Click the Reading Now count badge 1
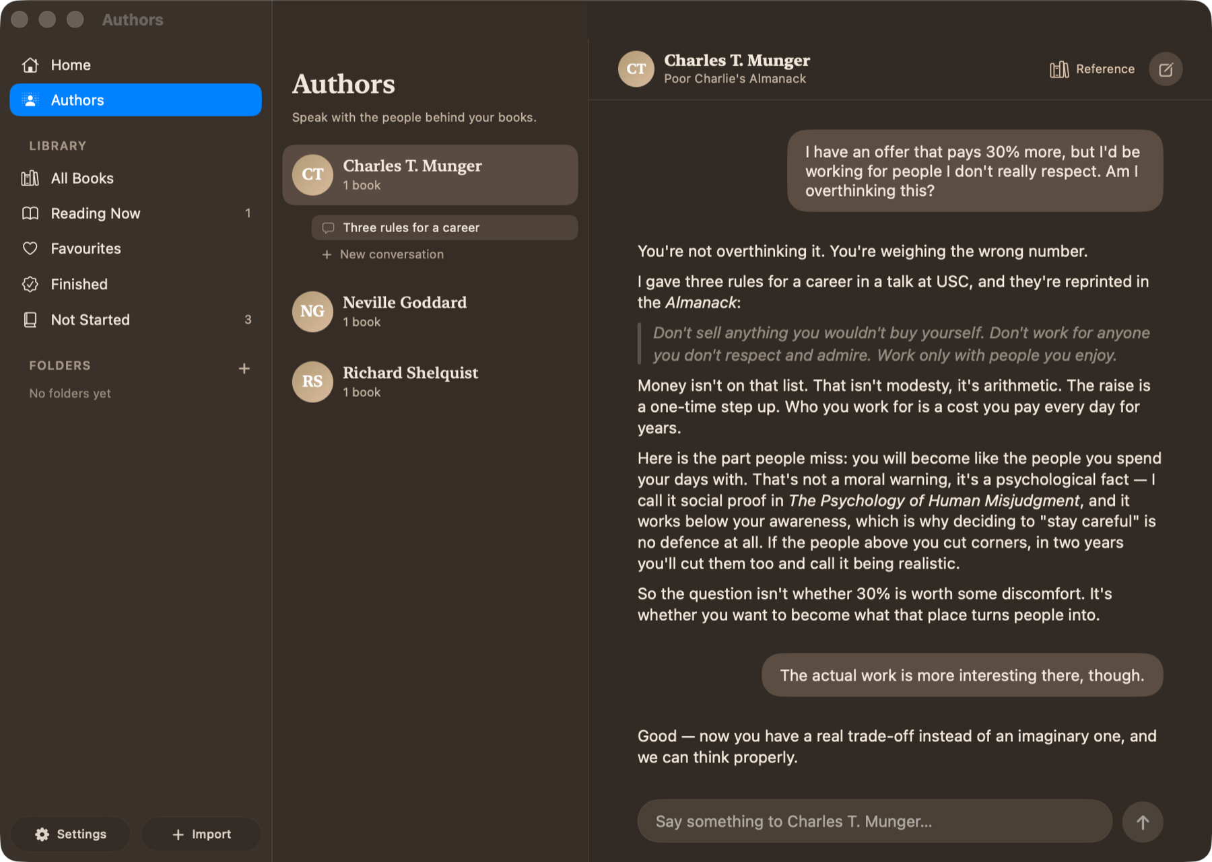1212x862 pixels. (248, 213)
